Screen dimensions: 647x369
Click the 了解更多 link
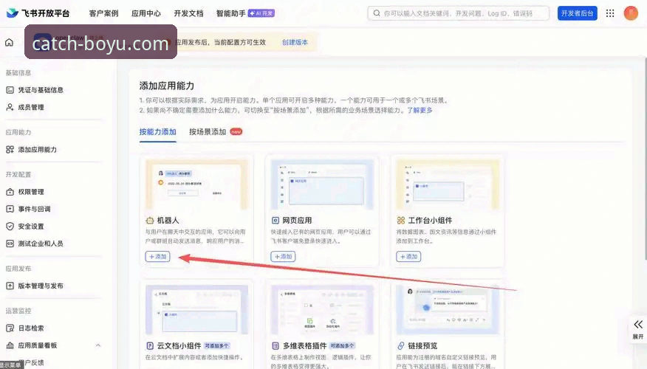[420, 110]
